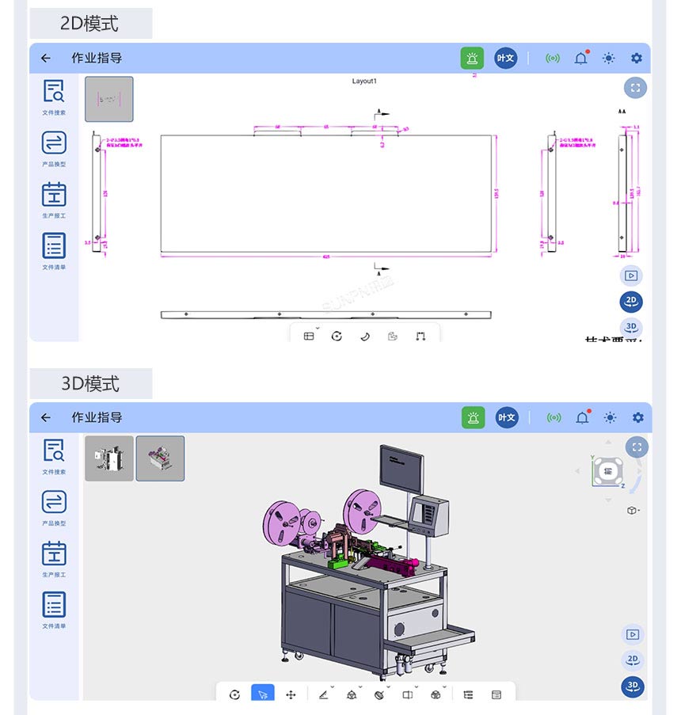Select the rotate view tool in the 3D toolbar
This screenshot has height=715, width=681.
(x=234, y=694)
